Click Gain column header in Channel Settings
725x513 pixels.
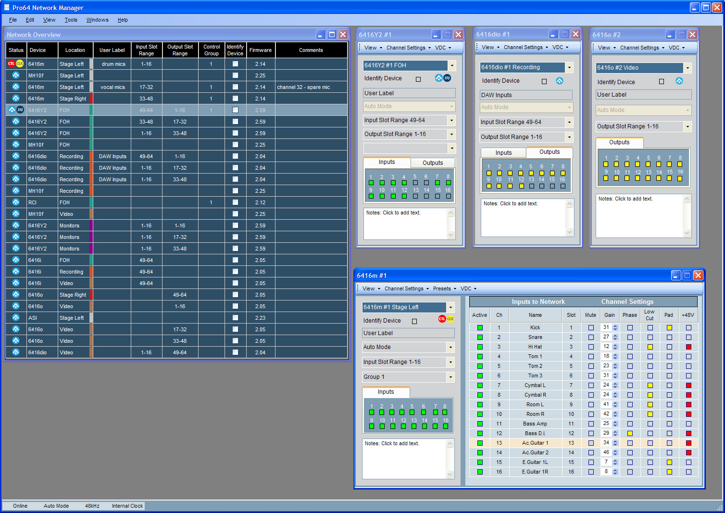[610, 315]
